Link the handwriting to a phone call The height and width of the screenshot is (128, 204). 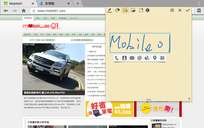pos(117,58)
